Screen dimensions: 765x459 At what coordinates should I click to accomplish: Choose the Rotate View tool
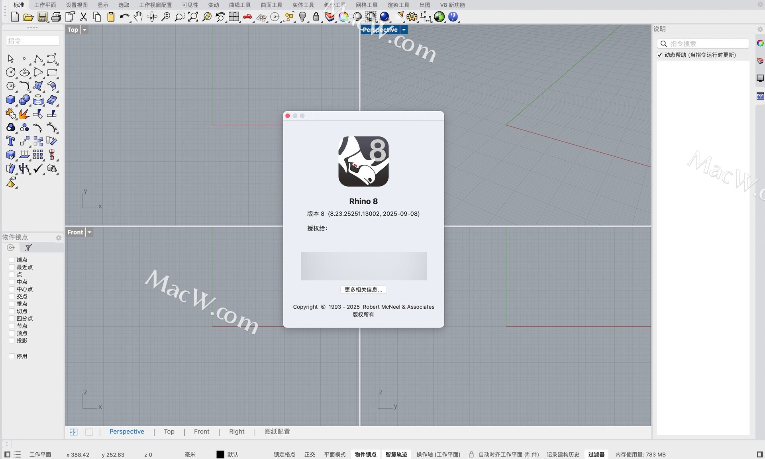152,17
